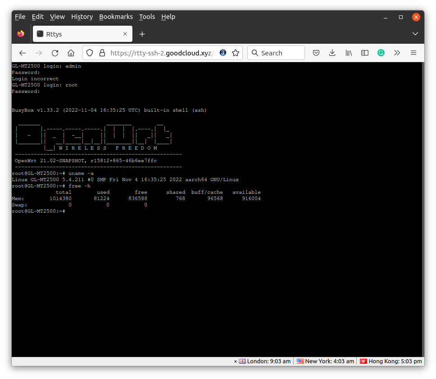
Task: Click the available memory value 916004
Action: pos(251,199)
